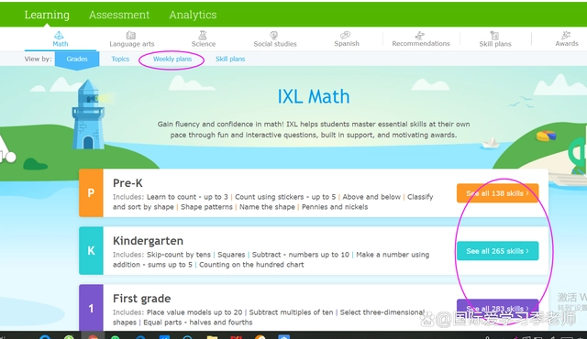View by Topics
The height and width of the screenshot is (339, 587).
click(x=120, y=59)
